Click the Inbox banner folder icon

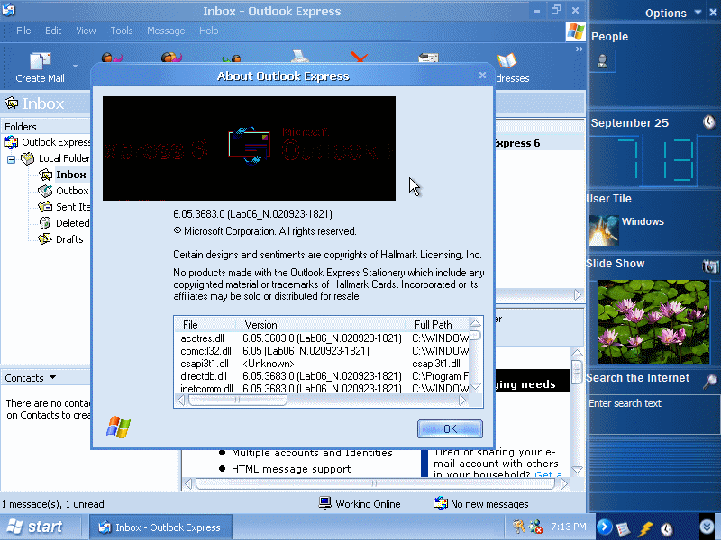click(x=11, y=103)
